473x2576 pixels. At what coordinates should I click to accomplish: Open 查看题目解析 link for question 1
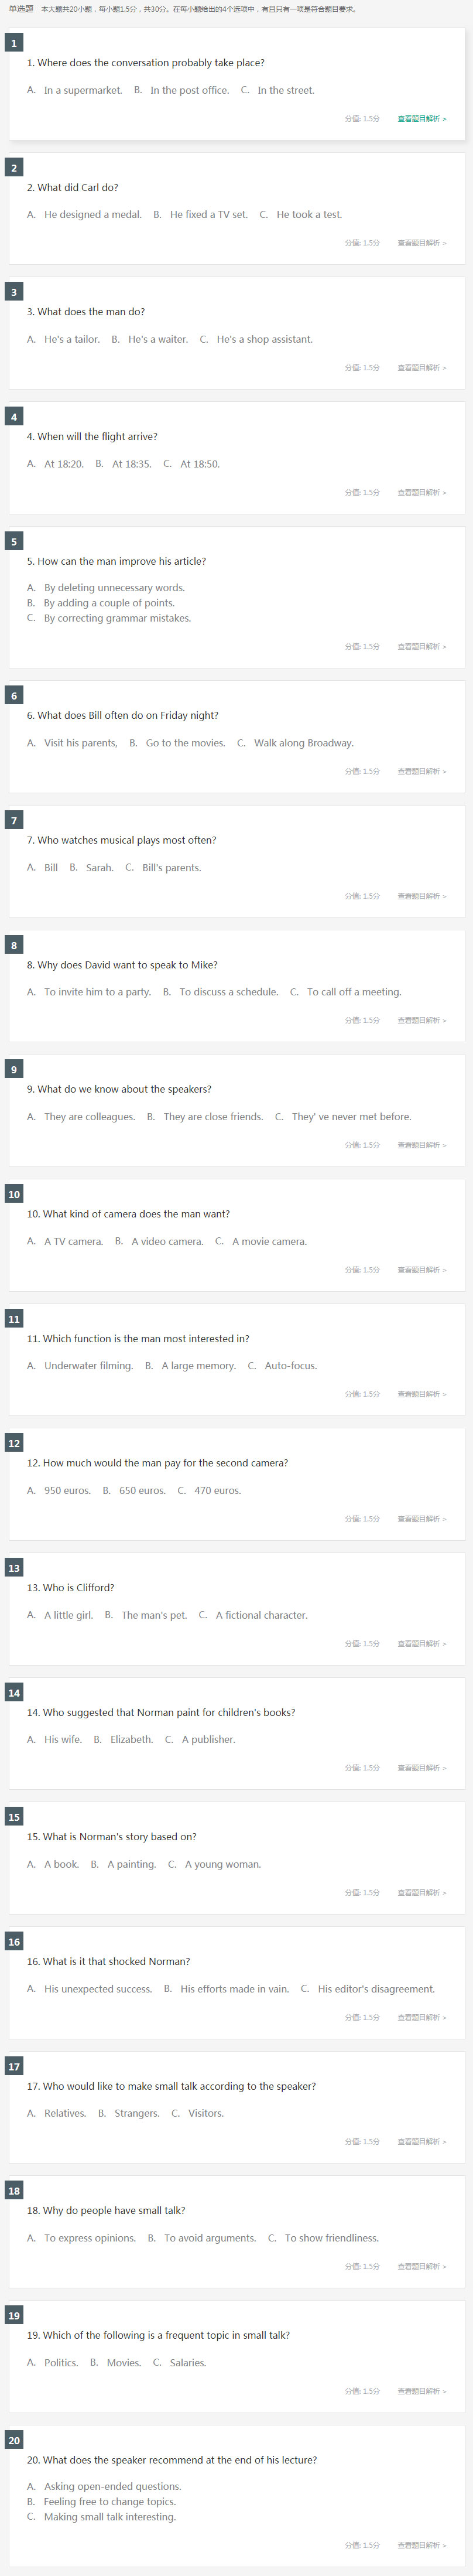(x=422, y=119)
